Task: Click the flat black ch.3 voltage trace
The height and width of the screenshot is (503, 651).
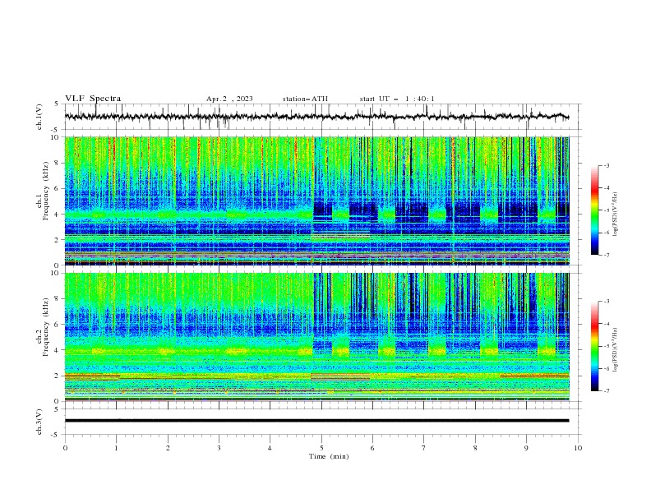Action: click(x=316, y=421)
